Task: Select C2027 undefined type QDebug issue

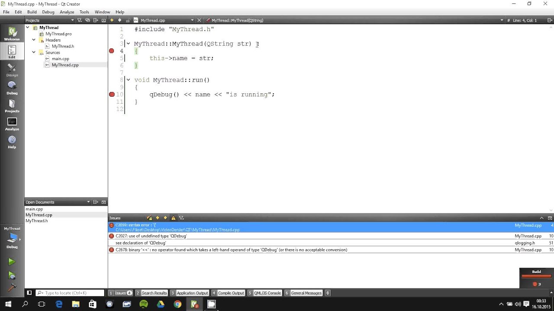Action: [331, 236]
